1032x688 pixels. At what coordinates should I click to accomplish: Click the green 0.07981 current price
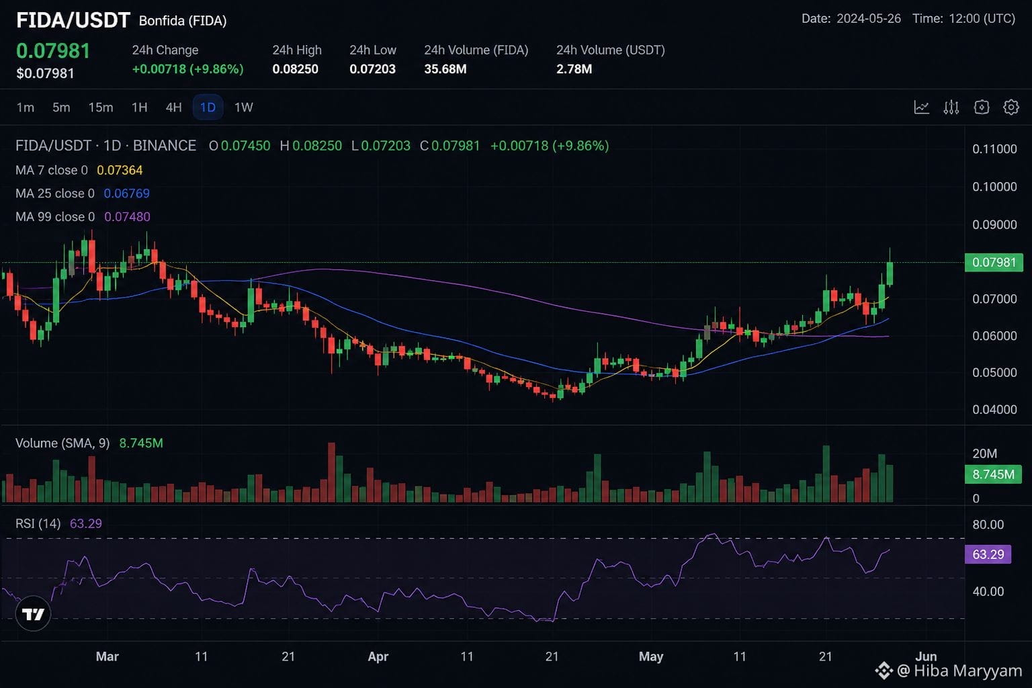[x=53, y=51]
